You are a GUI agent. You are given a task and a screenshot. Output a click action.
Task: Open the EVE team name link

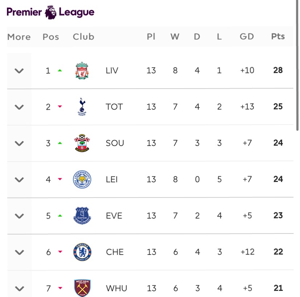(114, 216)
